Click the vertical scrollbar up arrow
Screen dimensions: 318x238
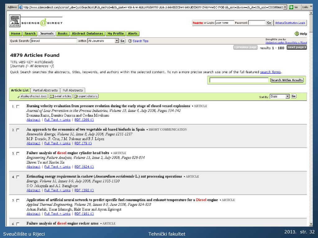[311, 13]
